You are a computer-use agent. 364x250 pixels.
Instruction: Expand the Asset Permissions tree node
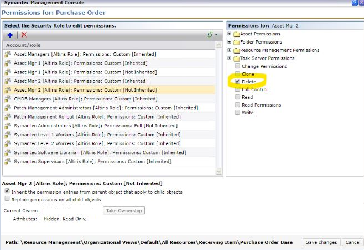230,34
